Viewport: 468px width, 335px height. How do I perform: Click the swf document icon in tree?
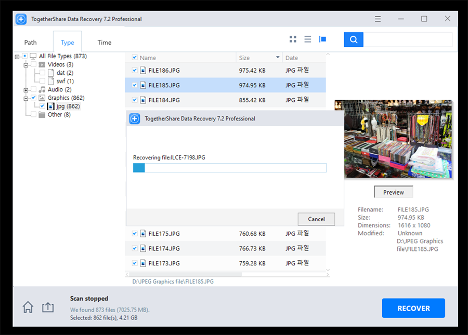pos(51,81)
